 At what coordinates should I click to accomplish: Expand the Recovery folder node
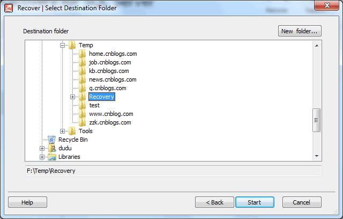click(x=73, y=97)
